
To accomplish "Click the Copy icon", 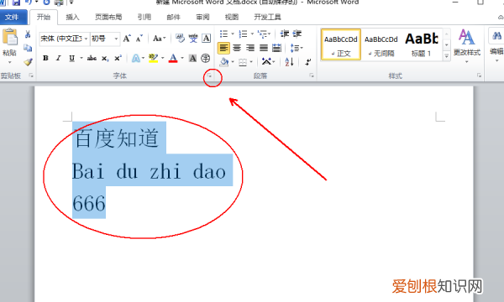I will tap(28, 48).
